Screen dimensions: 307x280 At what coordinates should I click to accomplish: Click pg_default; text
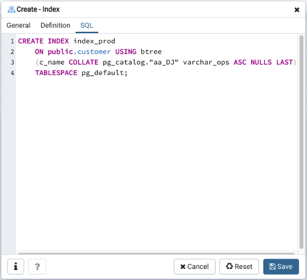[x=104, y=73]
